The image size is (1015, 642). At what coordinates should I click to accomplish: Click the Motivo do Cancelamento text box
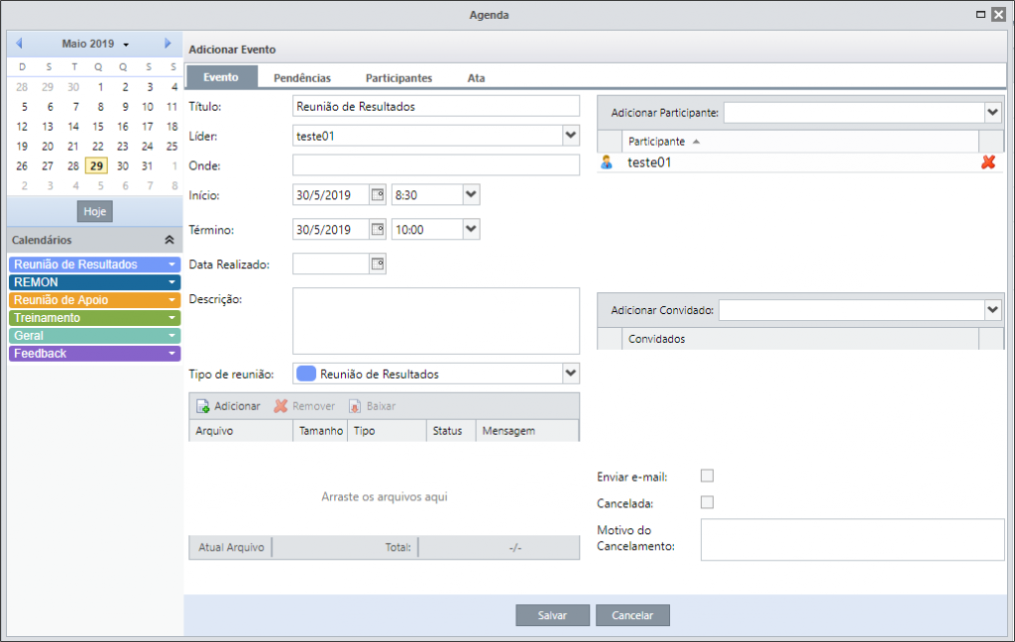click(x=852, y=539)
